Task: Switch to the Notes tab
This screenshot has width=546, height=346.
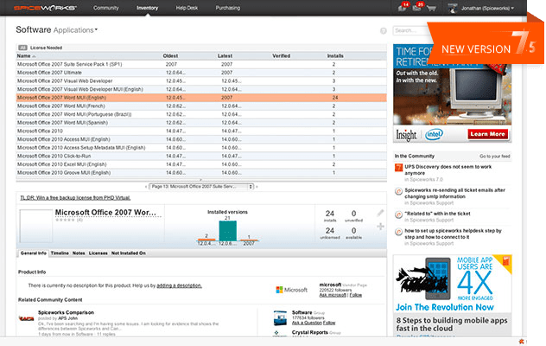Action: pos(79,253)
